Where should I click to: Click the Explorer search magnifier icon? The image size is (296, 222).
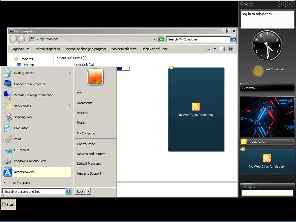[233, 39]
